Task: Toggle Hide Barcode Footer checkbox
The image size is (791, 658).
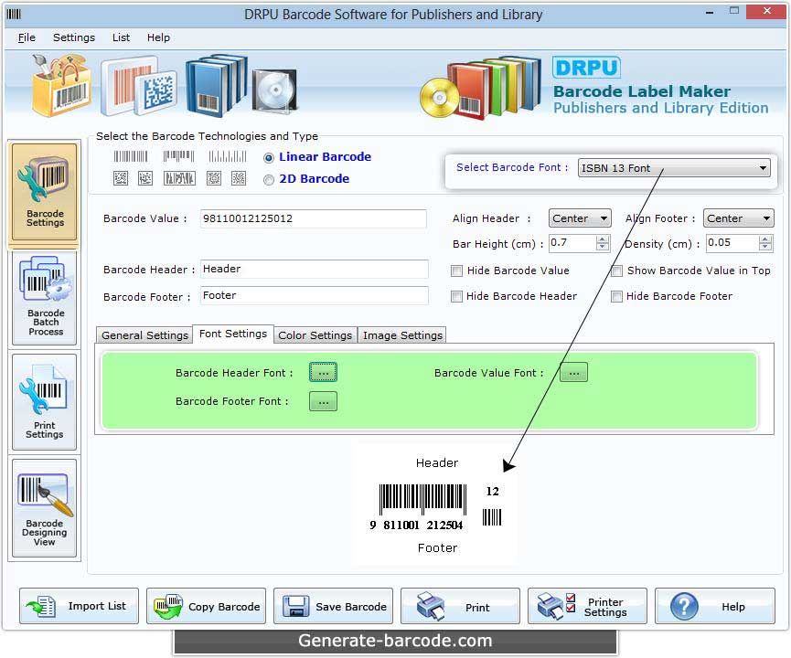Action: coord(616,296)
